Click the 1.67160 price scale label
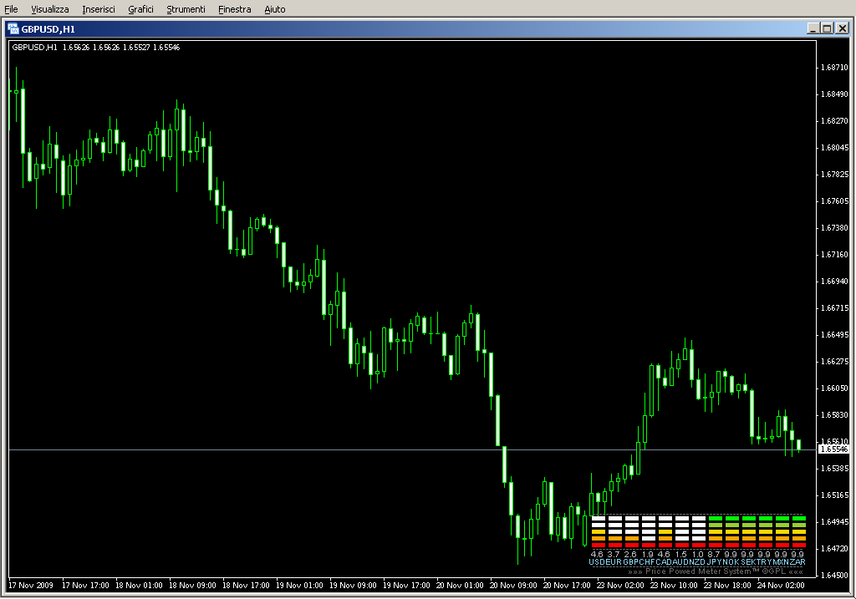856x599 pixels. [x=835, y=255]
